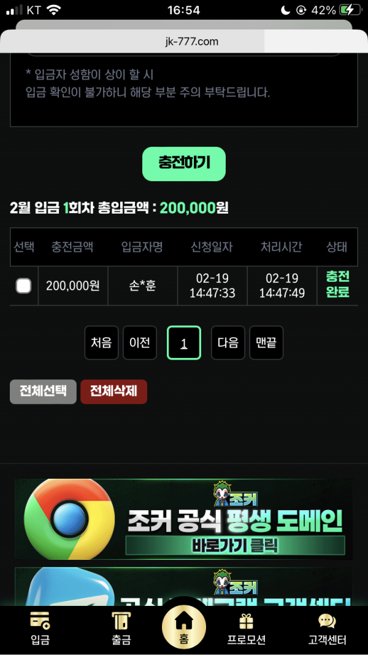This screenshot has width=368, height=655.
Task: Select page number 1
Action: 184,343
